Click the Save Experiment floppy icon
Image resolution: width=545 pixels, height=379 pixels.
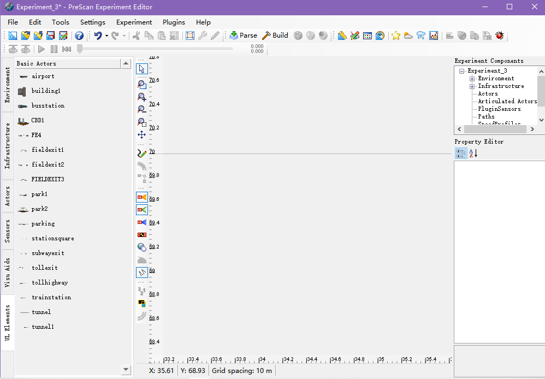[50, 35]
